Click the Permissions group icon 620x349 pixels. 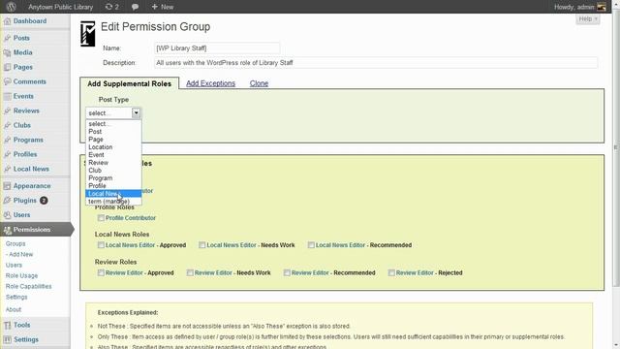[7, 230]
